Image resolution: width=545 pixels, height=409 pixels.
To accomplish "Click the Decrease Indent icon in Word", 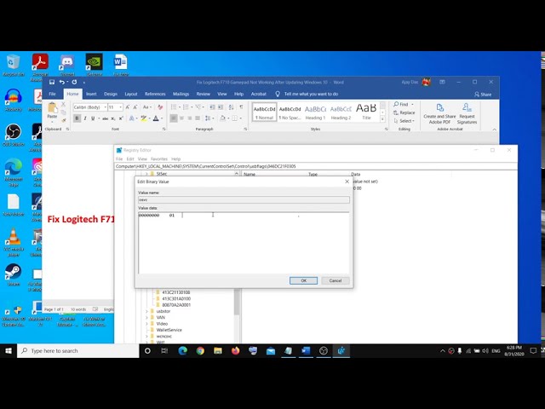I will [212, 107].
